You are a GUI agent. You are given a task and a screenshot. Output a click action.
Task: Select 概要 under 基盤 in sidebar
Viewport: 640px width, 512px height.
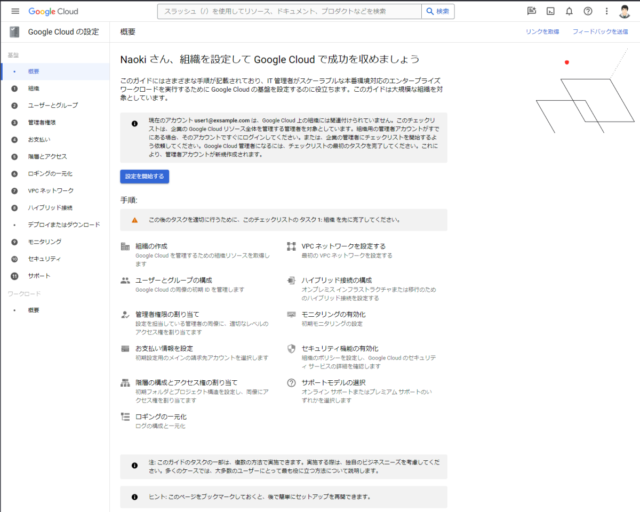(55, 71)
